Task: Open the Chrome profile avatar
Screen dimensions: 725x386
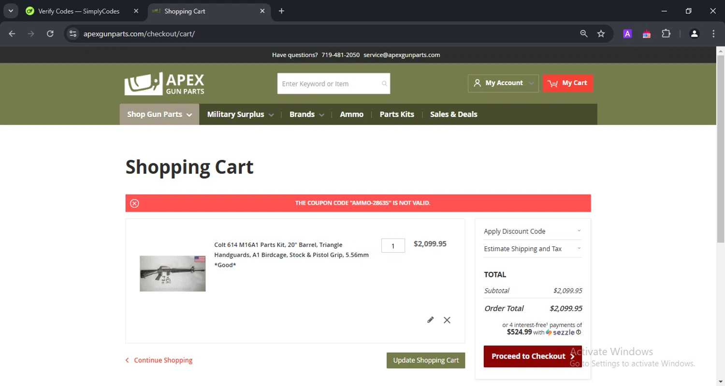Action: [x=695, y=34]
